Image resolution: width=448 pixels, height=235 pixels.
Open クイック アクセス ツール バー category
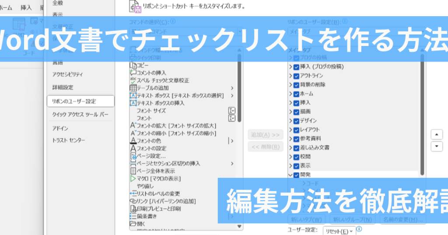[80, 114]
